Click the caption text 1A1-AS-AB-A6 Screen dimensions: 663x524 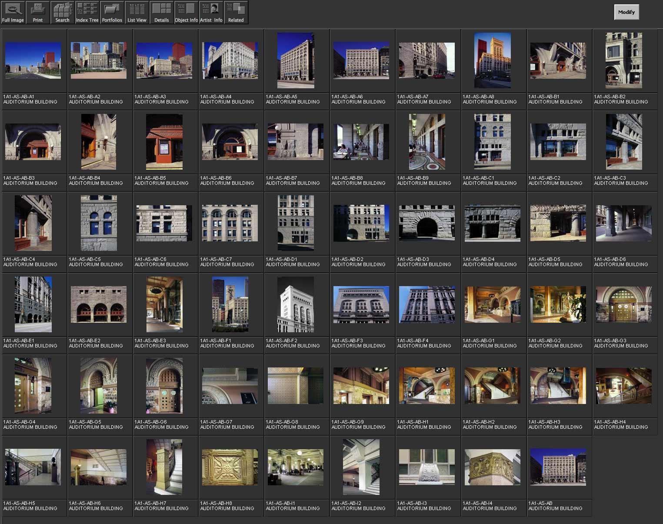[347, 97]
